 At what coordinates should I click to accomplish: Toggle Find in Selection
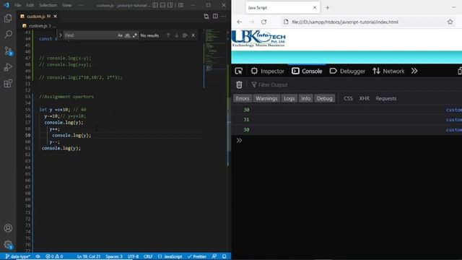pyautogui.click(x=185, y=35)
